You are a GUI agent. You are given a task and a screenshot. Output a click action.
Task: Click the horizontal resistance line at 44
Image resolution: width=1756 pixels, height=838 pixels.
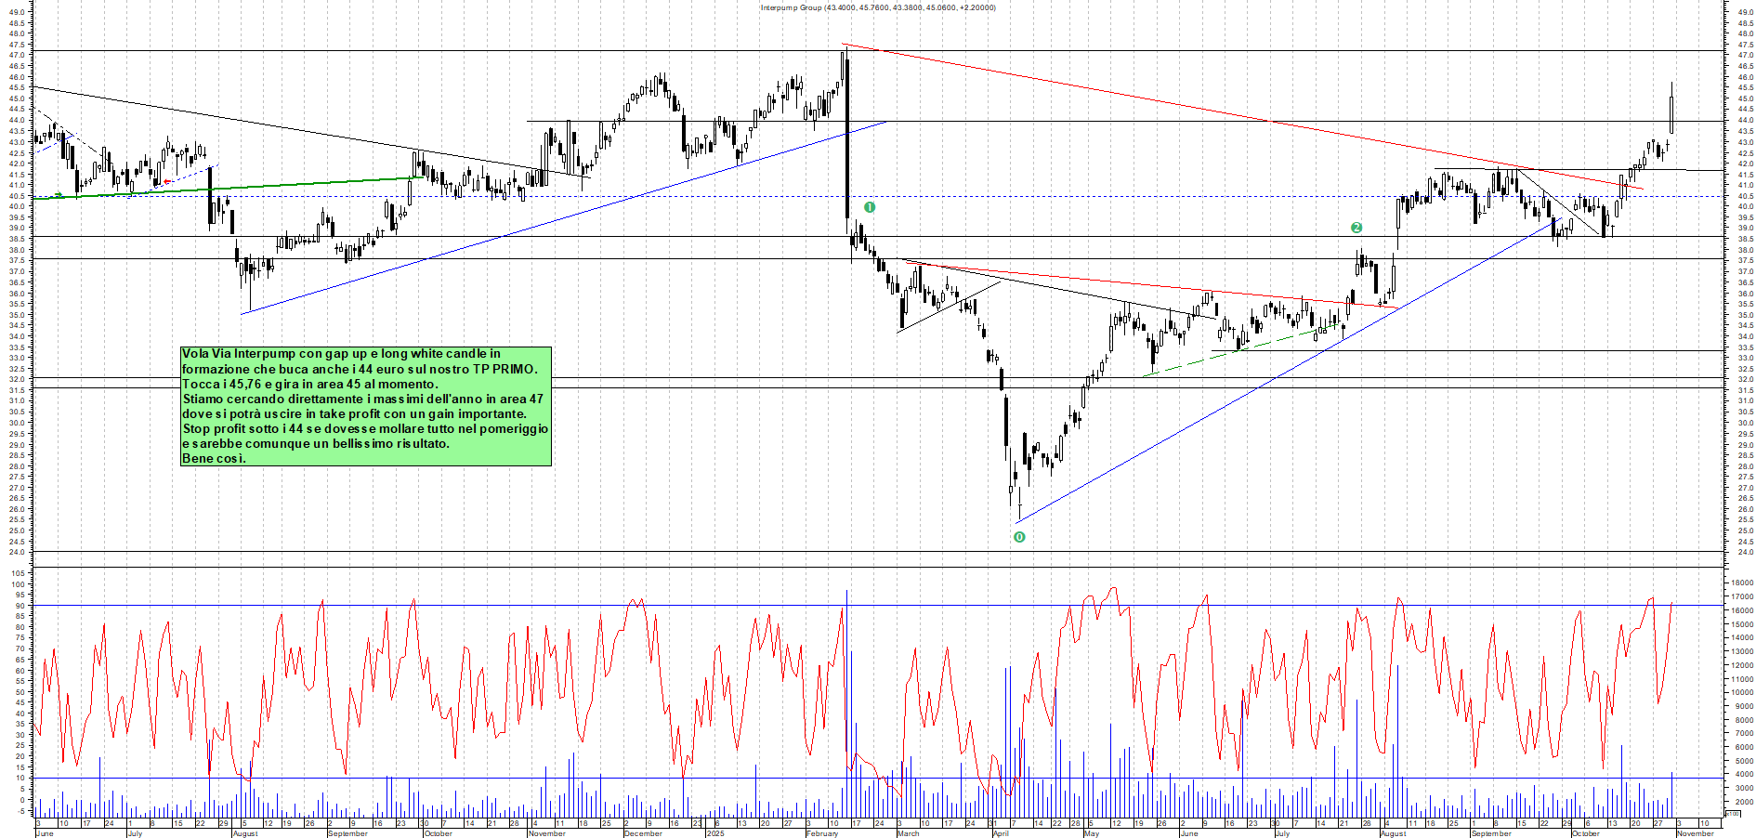[x=650, y=121]
